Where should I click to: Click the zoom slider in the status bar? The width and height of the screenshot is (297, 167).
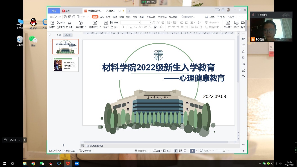224,151
